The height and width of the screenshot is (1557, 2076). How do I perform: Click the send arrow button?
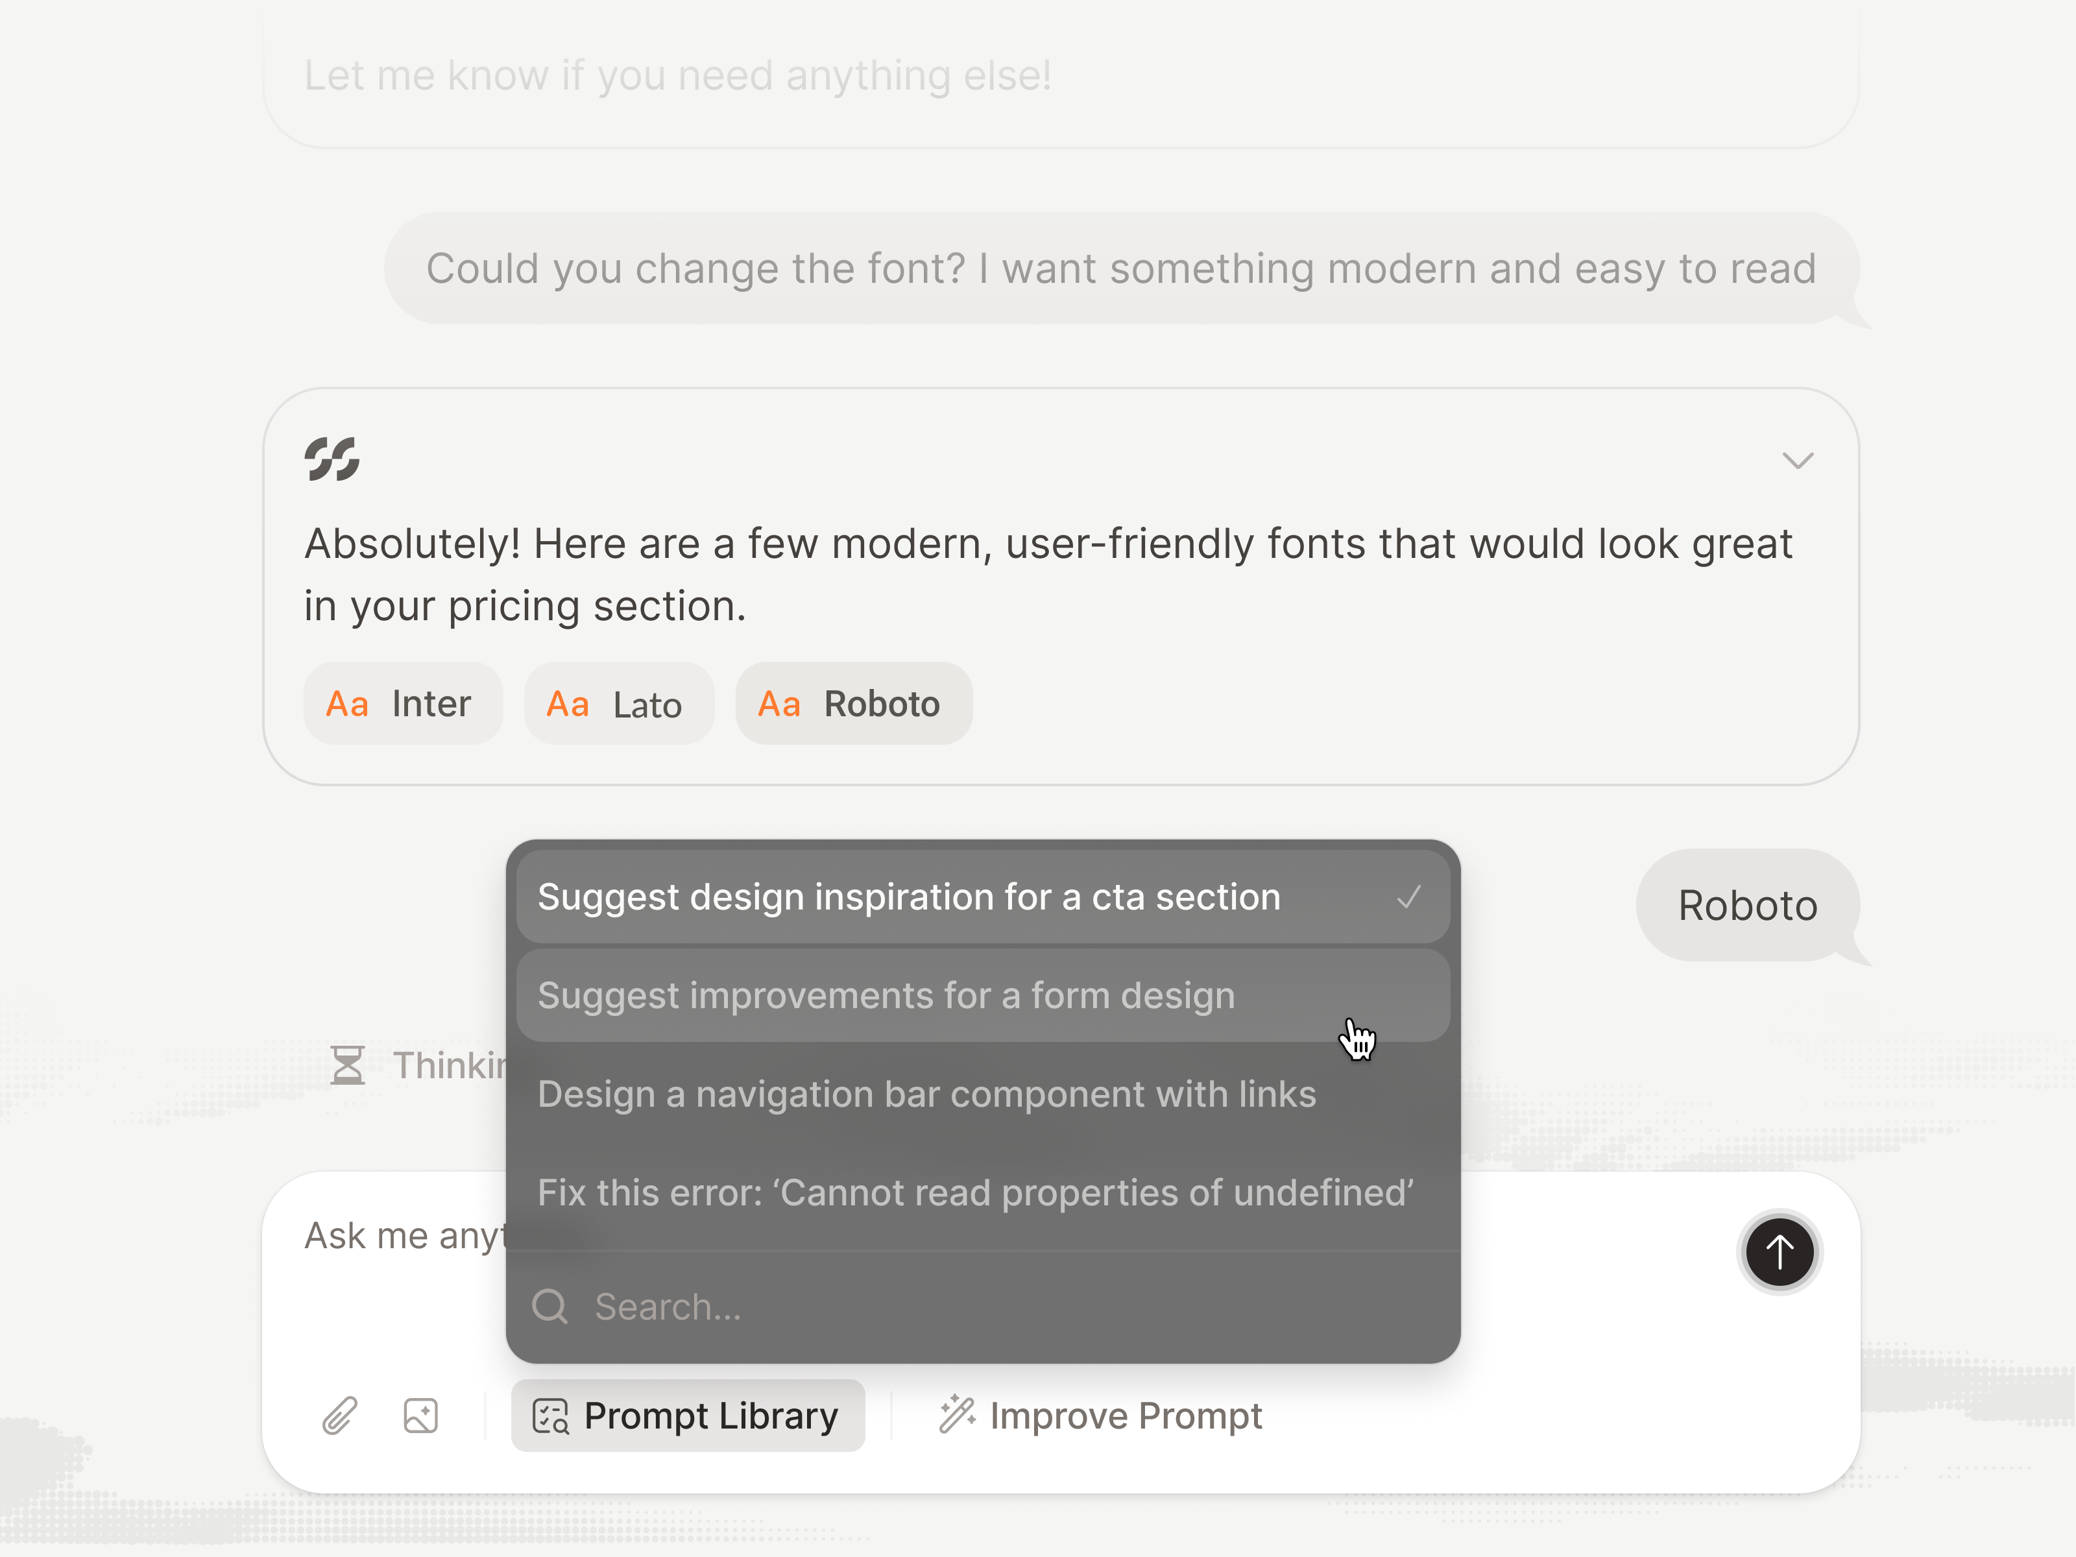click(x=1778, y=1251)
